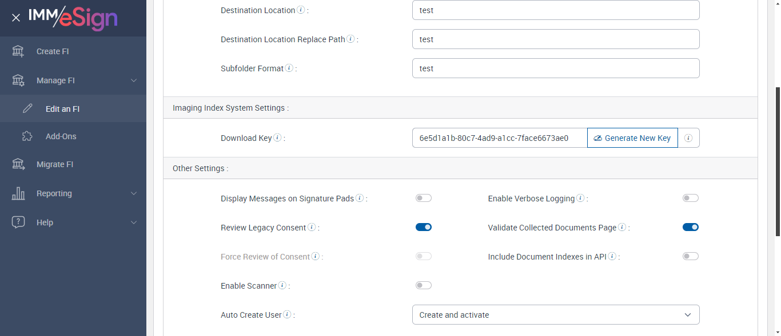This screenshot has width=781, height=336.
Task: Click info icon next to Review Legacy Consent
Action: pyautogui.click(x=312, y=228)
